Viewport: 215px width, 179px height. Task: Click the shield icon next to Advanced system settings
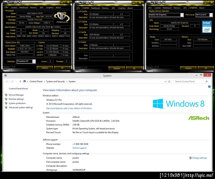[6, 108]
